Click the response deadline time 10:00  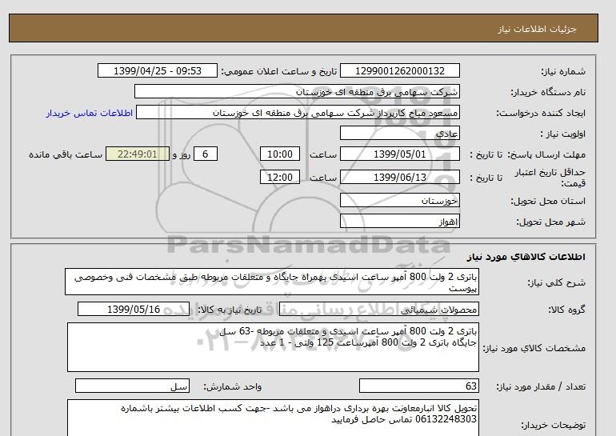click(x=280, y=154)
